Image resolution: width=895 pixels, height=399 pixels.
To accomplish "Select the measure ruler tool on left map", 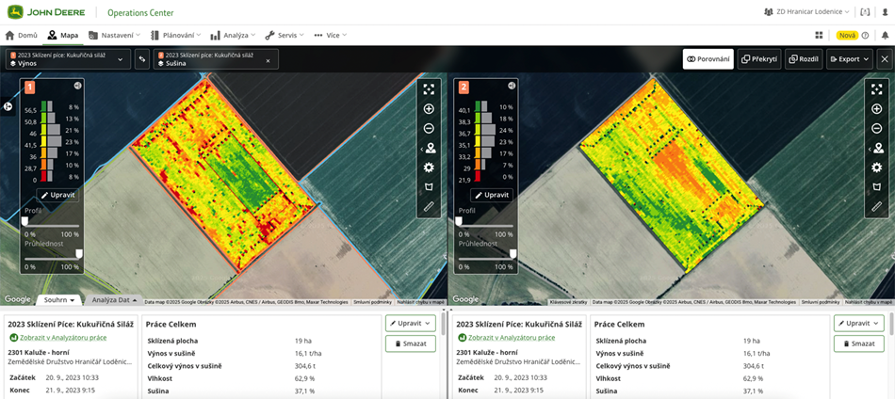I will coord(430,206).
